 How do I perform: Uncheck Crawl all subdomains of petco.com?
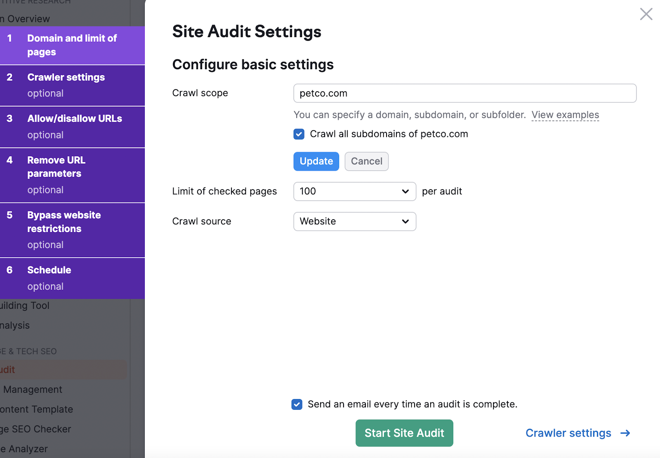pyautogui.click(x=299, y=134)
